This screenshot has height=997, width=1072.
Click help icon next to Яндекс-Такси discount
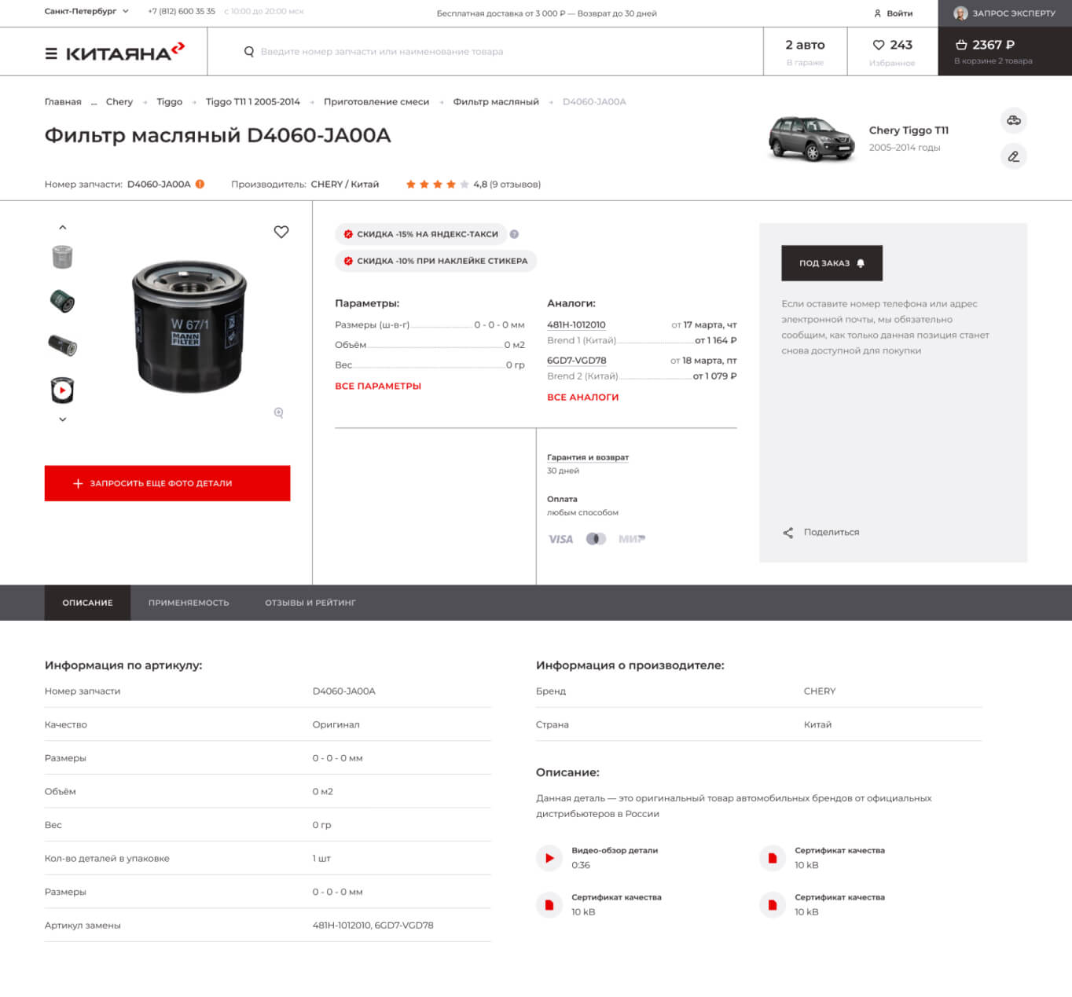click(514, 234)
